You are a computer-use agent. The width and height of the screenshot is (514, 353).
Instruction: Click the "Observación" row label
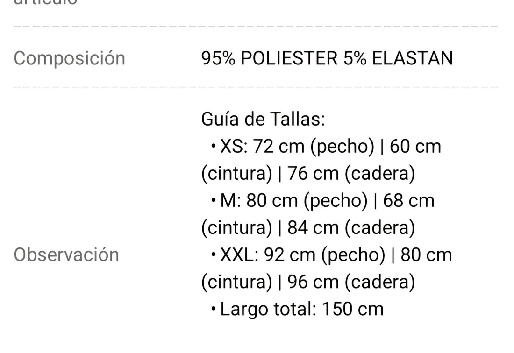(x=66, y=254)
